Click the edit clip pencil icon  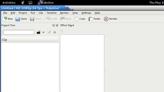click(49, 32)
